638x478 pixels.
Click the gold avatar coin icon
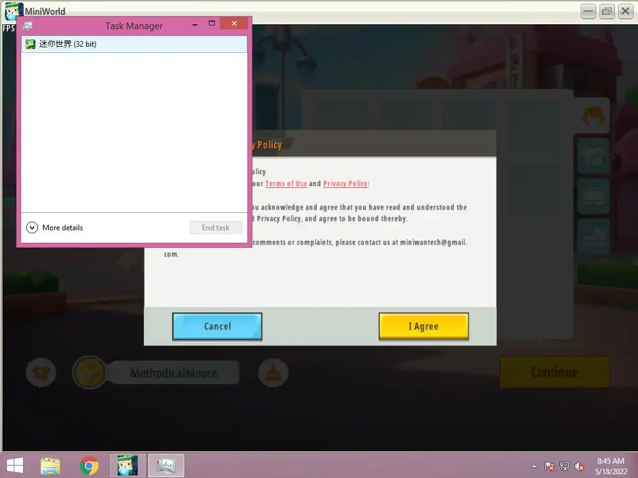90,372
